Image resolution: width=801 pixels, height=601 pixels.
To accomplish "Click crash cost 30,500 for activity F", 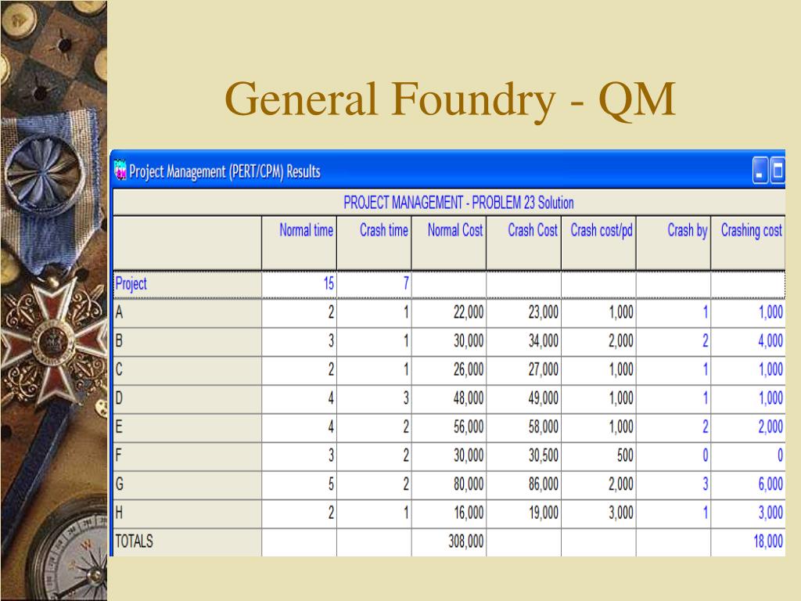I will [x=543, y=455].
